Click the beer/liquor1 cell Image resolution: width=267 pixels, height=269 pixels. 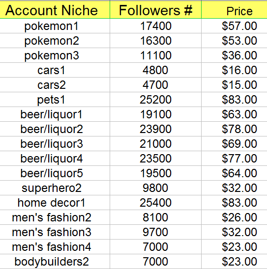(x=55, y=114)
